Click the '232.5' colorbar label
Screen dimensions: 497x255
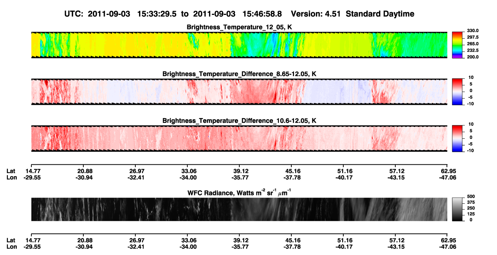[x=473, y=50]
